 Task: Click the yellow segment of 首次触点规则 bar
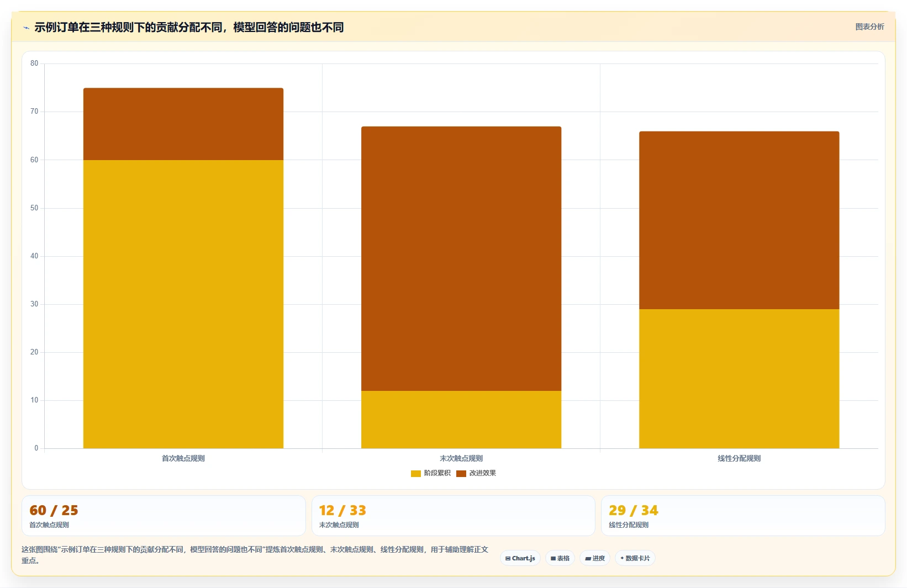[183, 304]
